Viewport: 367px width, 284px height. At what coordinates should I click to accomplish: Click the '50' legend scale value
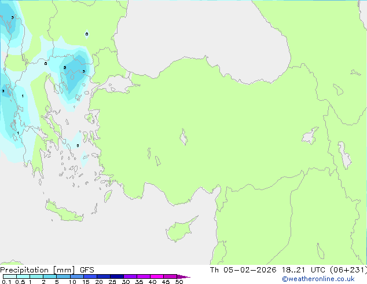tap(179, 282)
